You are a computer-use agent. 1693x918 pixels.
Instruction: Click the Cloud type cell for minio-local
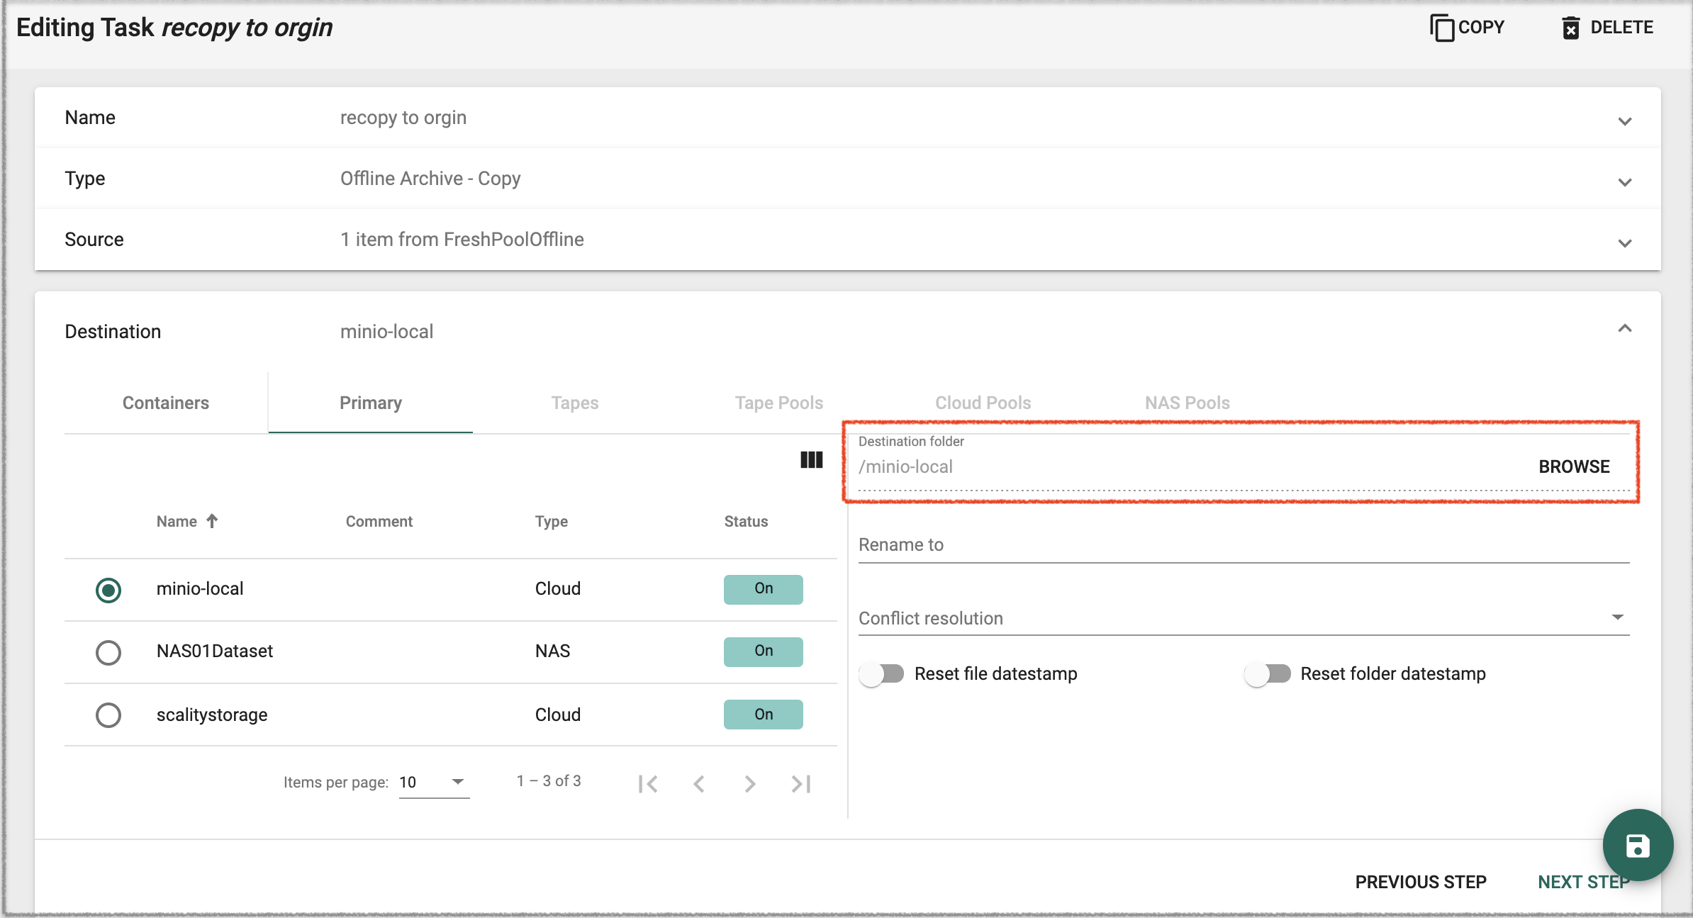tap(558, 588)
